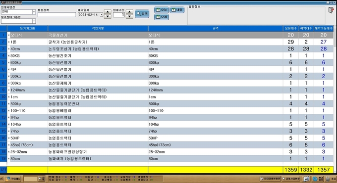Select the 오늘 (today) calendar button

[162, 10]
